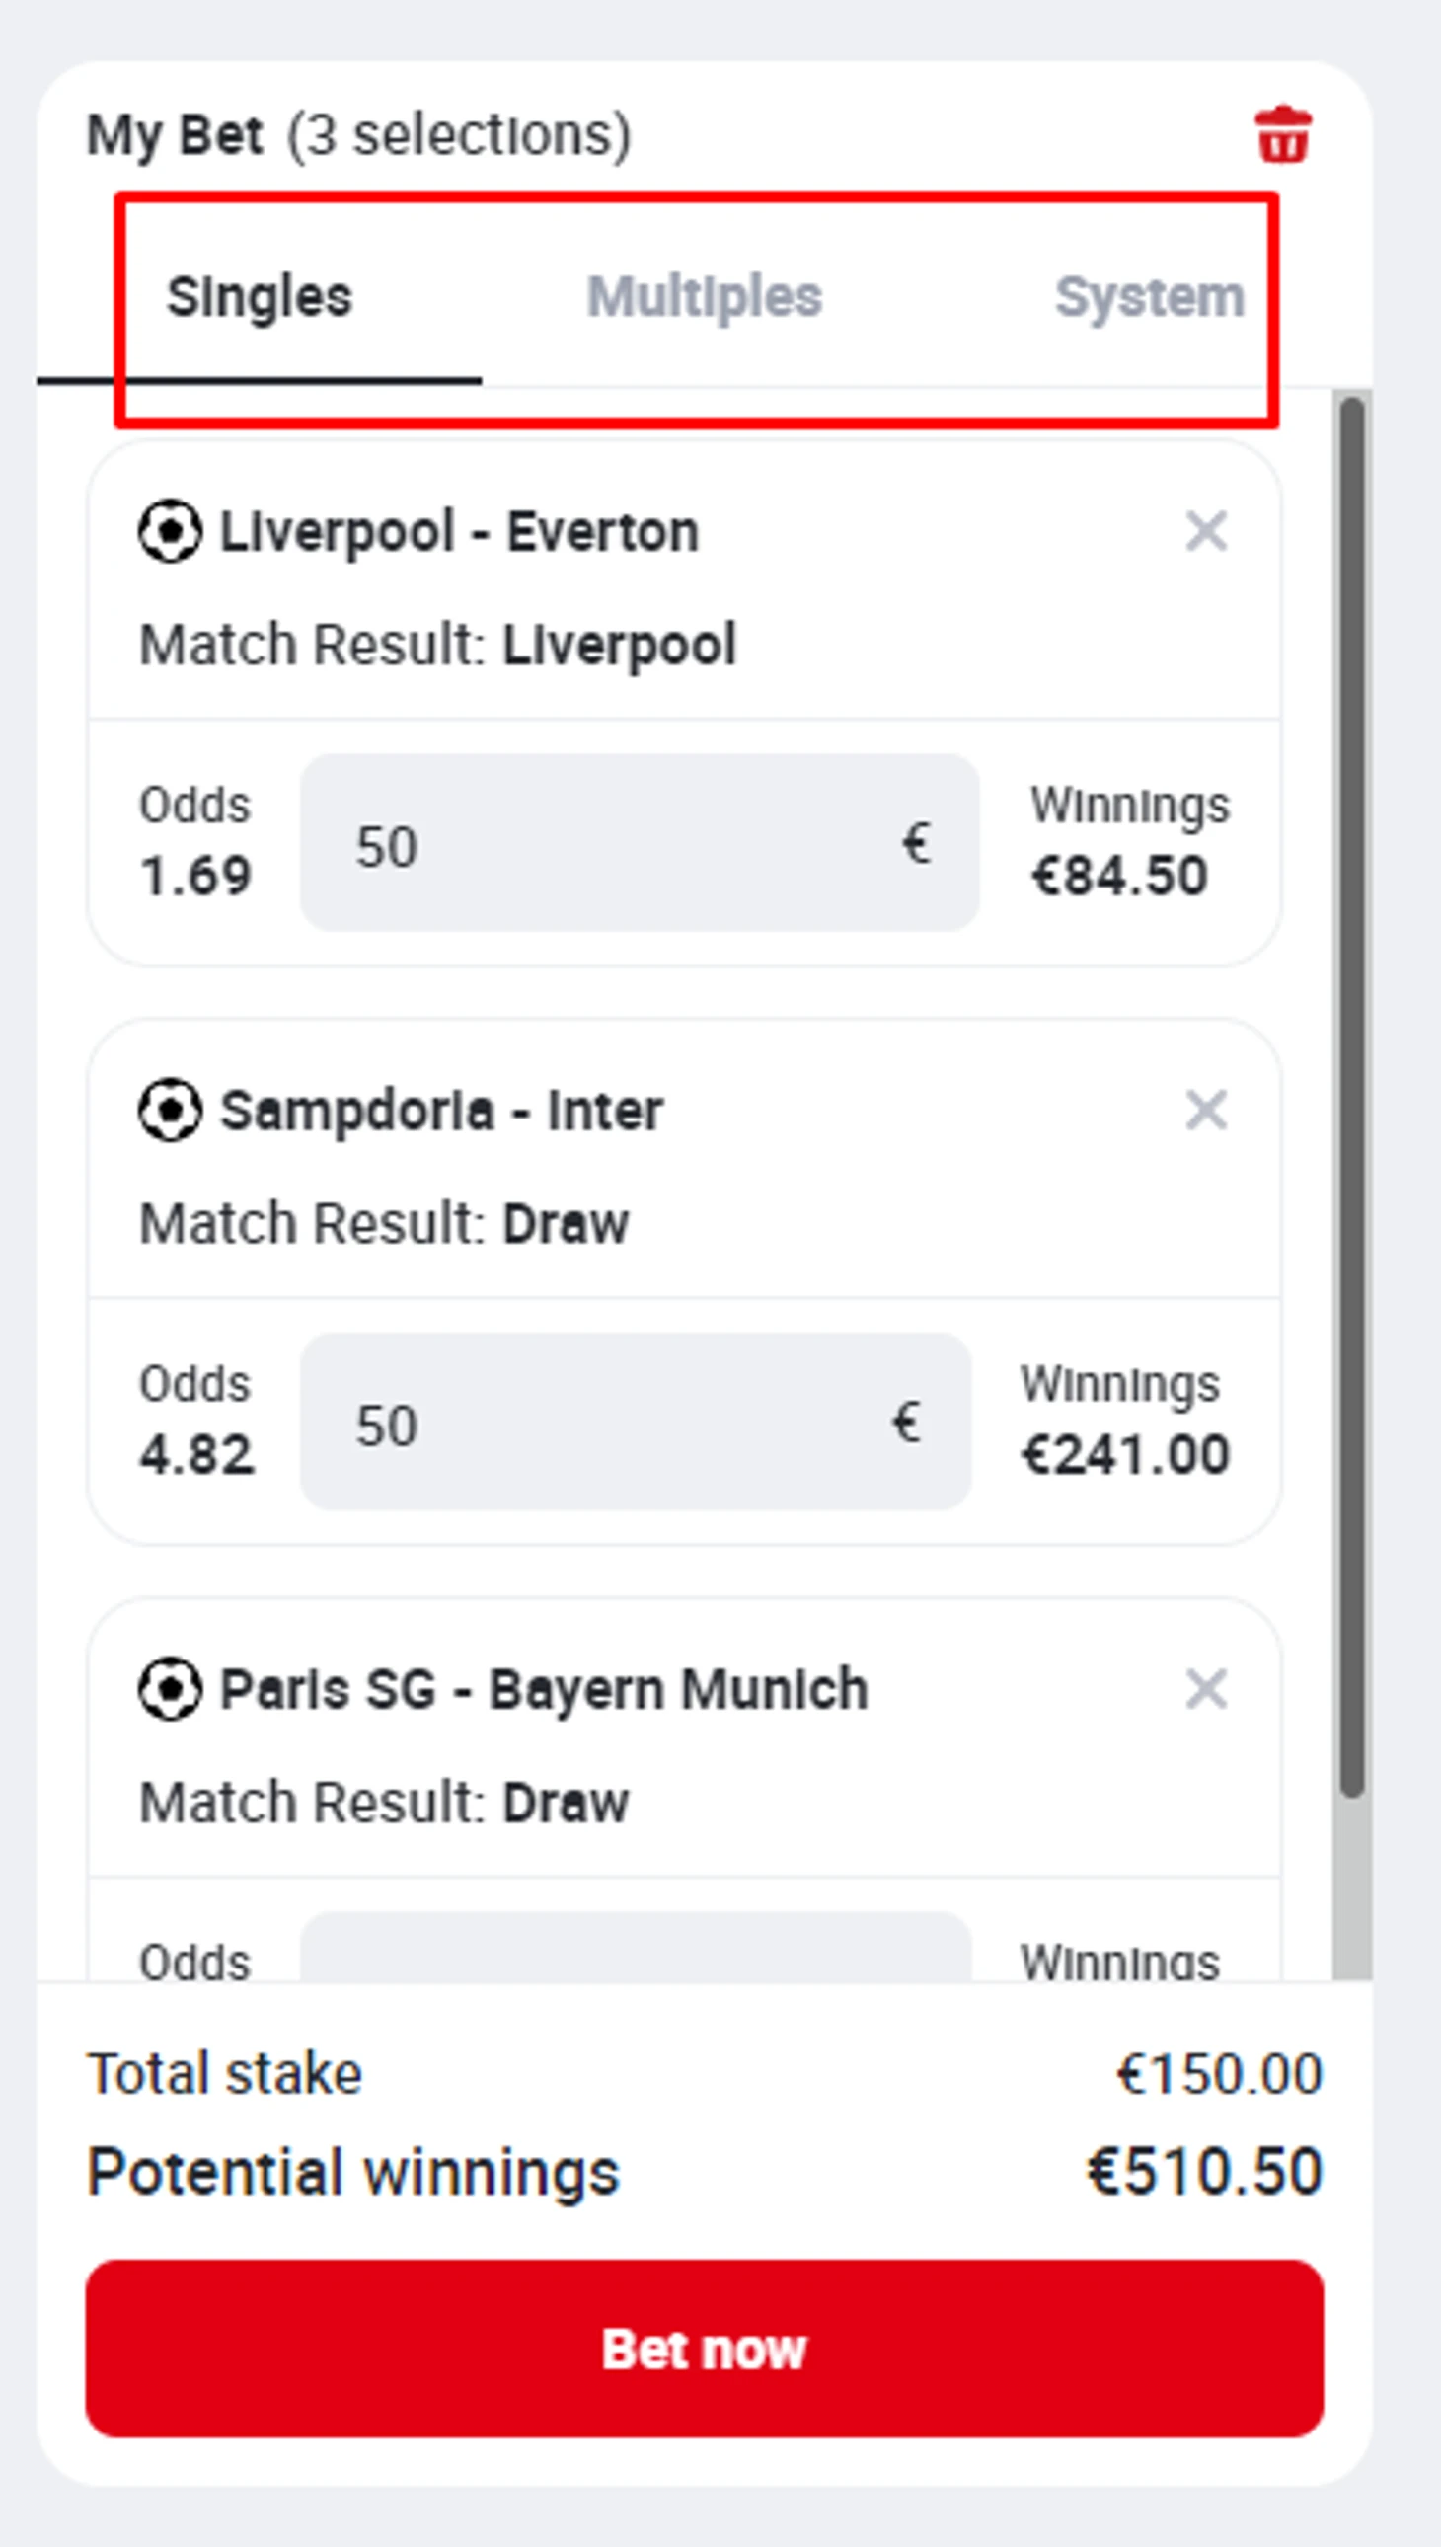Click the Liverpool odds value 1.69

tap(196, 876)
